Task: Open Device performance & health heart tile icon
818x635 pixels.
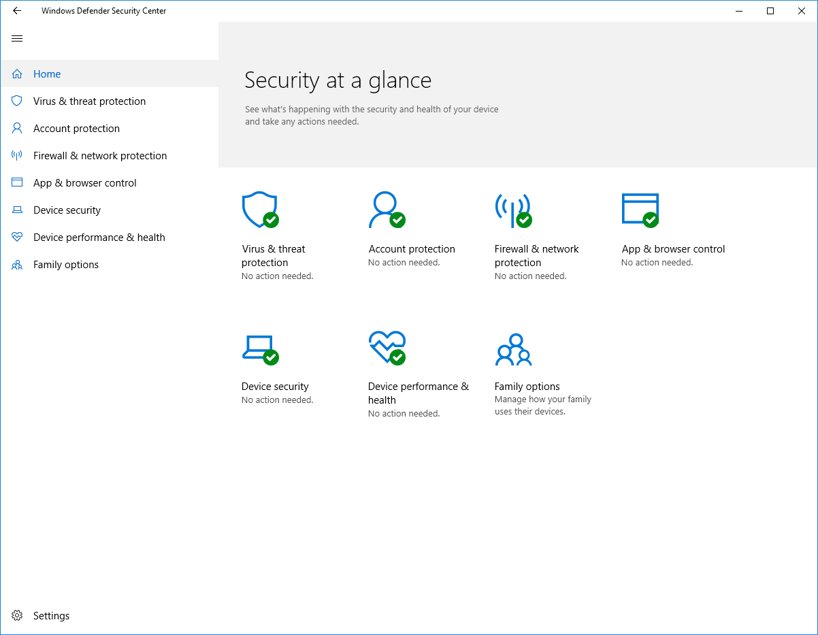Action: [386, 347]
